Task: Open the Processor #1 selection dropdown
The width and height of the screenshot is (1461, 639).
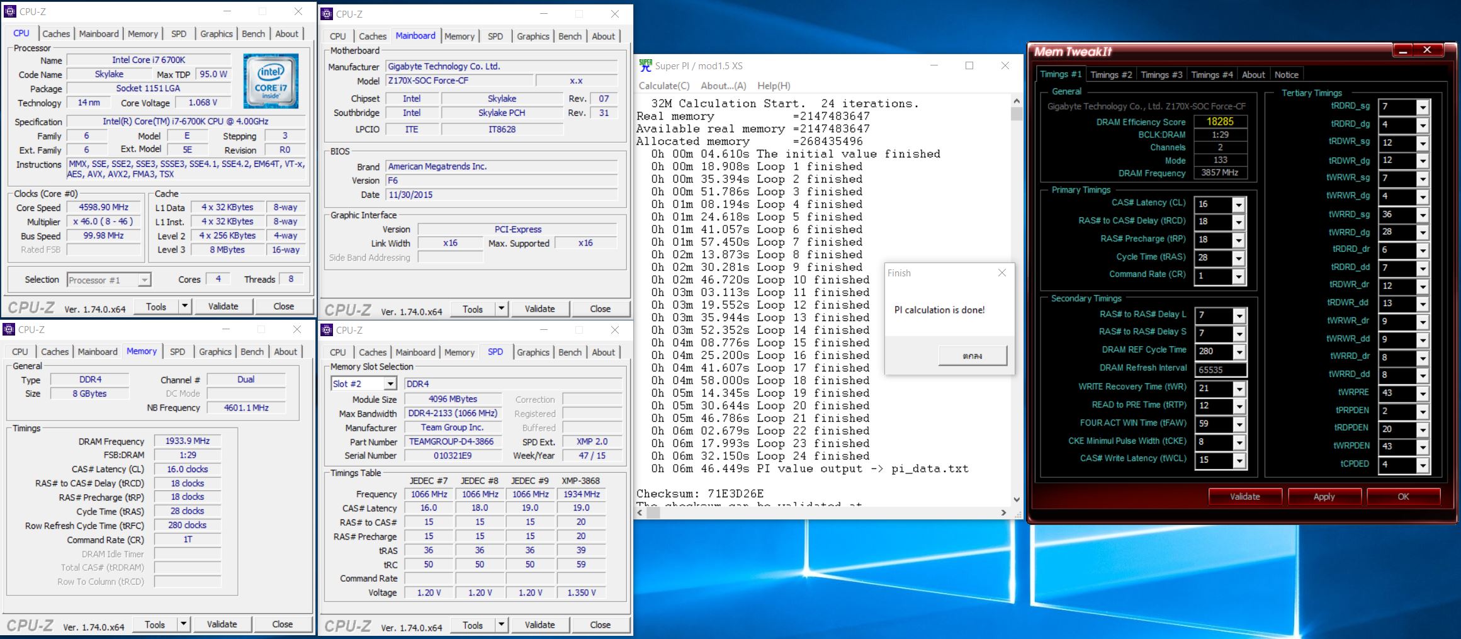Action: pyautogui.click(x=144, y=280)
